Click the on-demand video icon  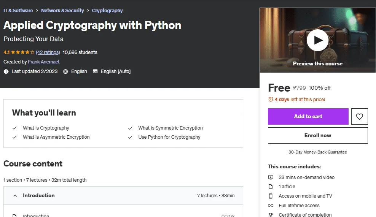(x=271, y=177)
